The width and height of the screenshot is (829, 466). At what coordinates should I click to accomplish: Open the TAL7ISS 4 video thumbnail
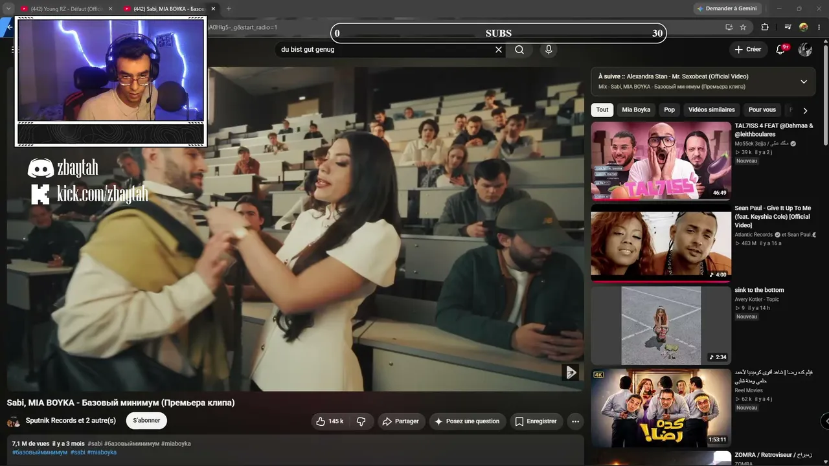click(x=661, y=161)
